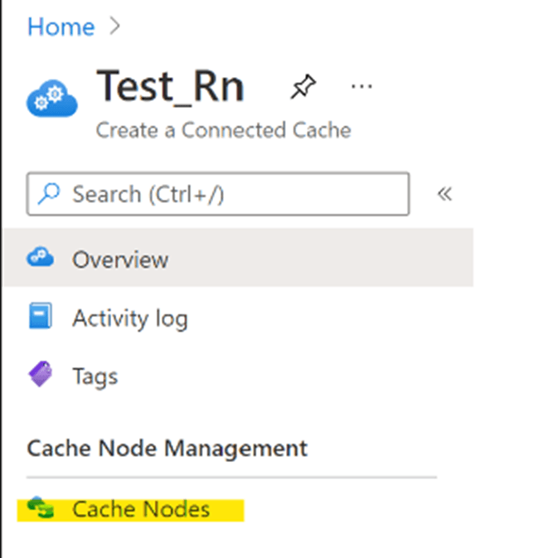Screen dimensions: 539x558
Task: Focus the Search (Ctrl+/) field
Action: click(218, 194)
